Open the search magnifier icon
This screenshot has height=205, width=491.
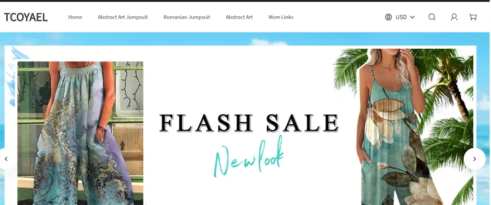pyautogui.click(x=432, y=17)
